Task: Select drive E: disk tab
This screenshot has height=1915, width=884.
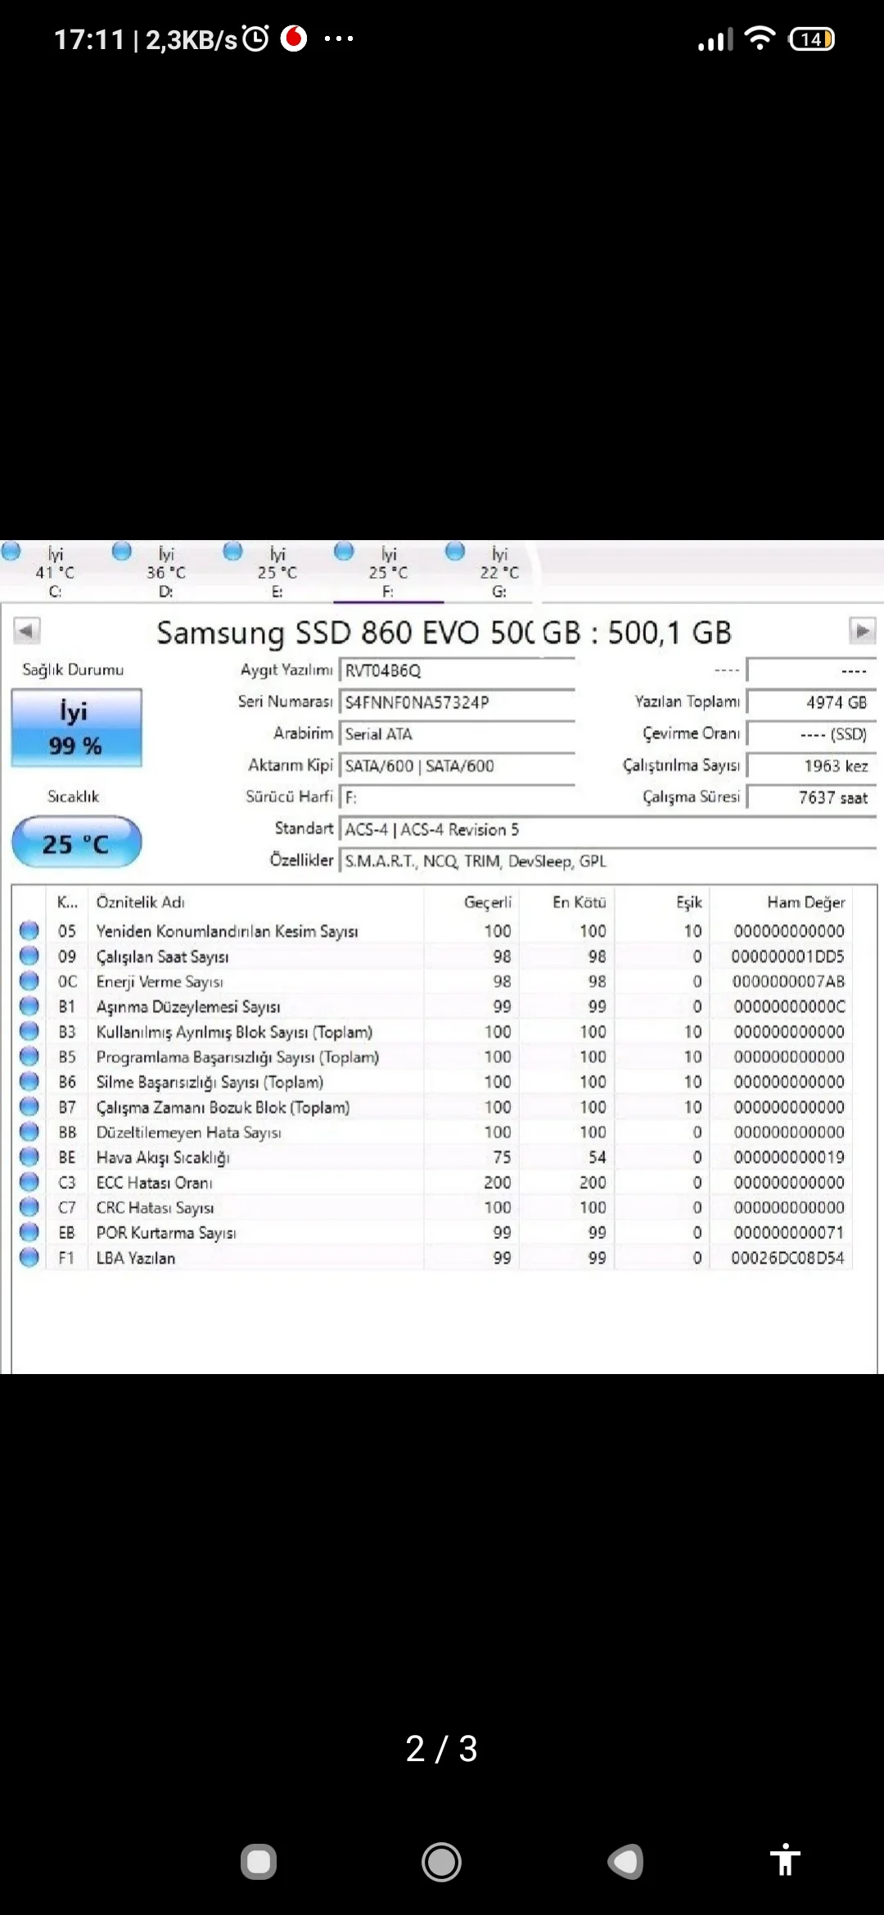Action: point(277,571)
